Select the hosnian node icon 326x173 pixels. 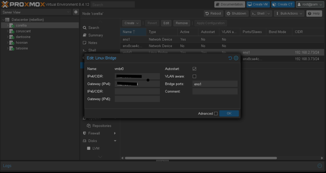(12, 43)
